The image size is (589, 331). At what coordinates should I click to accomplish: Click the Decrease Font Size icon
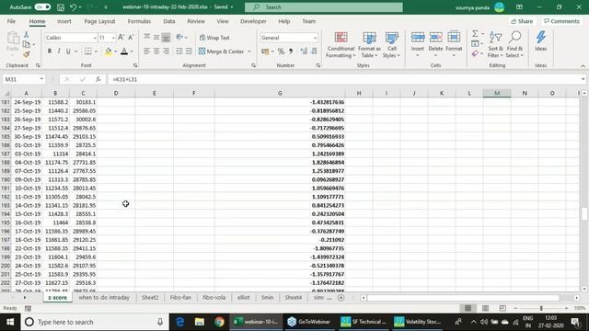click(x=131, y=37)
